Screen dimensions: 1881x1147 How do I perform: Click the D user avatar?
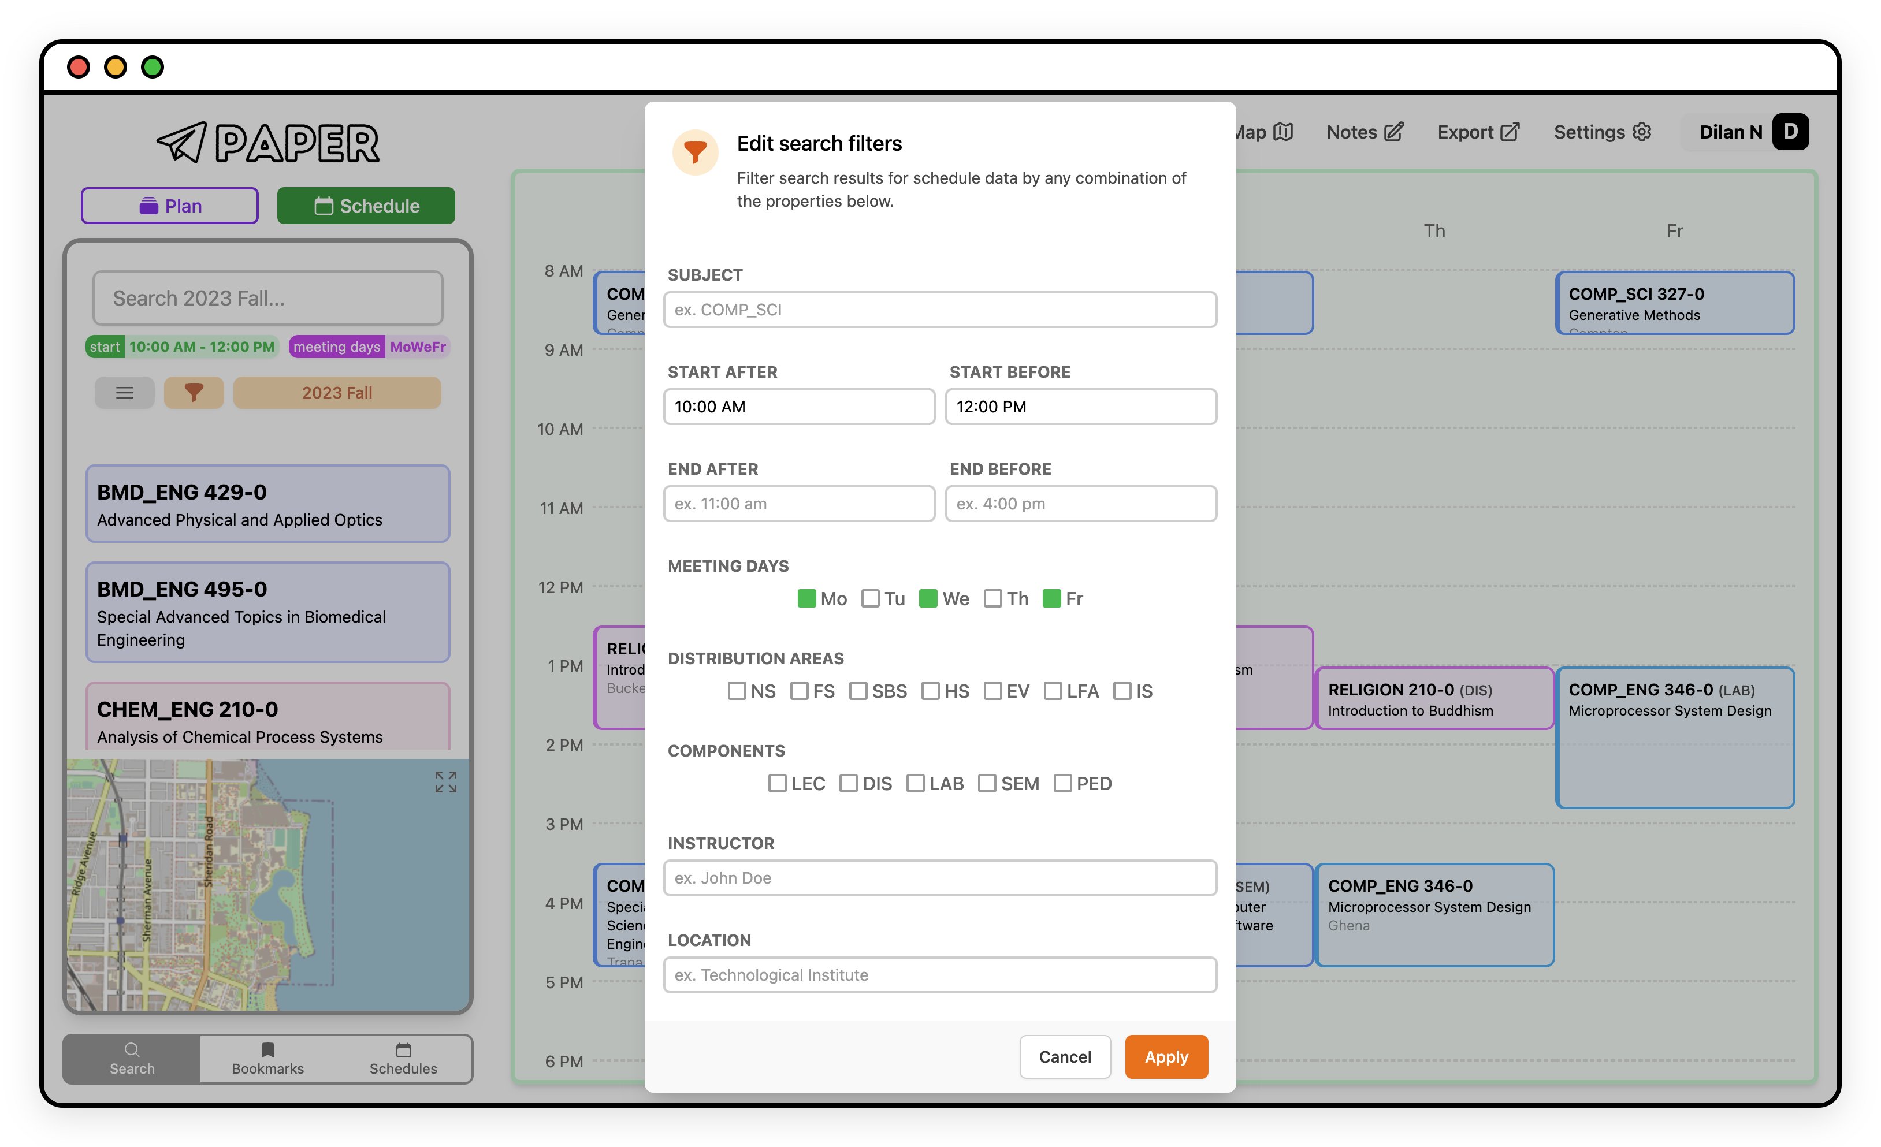coord(1790,132)
